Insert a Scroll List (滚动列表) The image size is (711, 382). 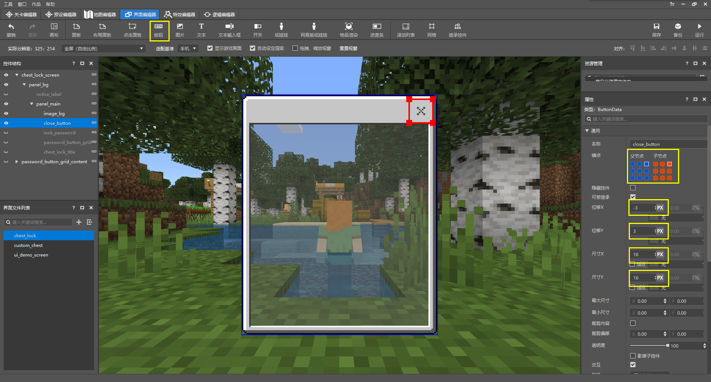click(406, 30)
